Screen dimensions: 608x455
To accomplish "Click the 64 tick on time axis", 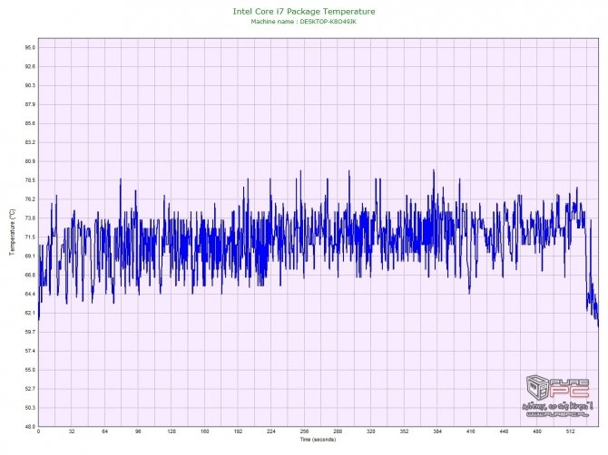I will coord(104,431).
